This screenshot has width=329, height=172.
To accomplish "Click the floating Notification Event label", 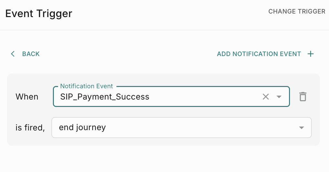I will coord(86,86).
